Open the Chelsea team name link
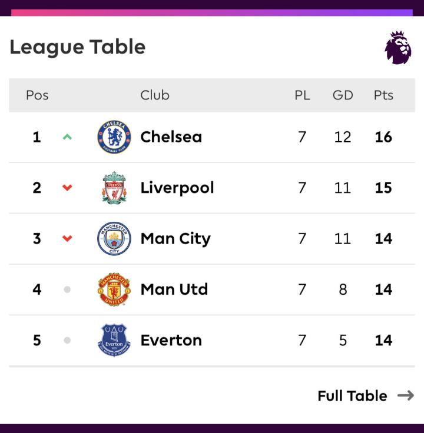This screenshot has width=424, height=433. coord(171,137)
